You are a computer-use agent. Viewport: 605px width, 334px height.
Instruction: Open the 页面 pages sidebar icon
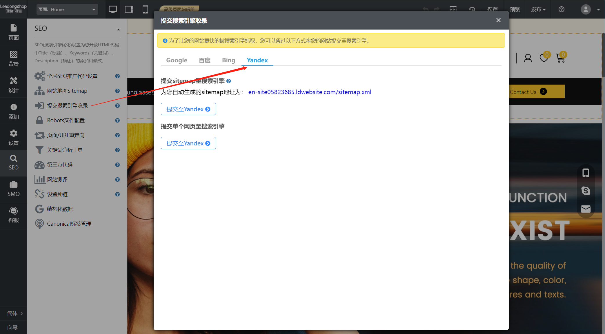[13, 32]
